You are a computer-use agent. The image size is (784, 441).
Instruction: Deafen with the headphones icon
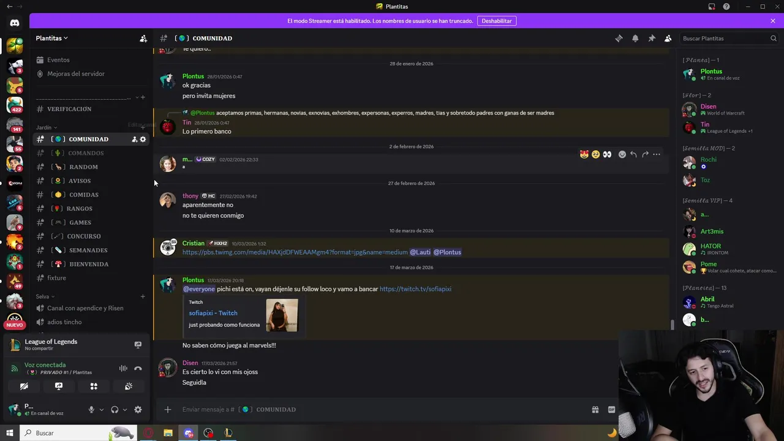click(x=115, y=410)
